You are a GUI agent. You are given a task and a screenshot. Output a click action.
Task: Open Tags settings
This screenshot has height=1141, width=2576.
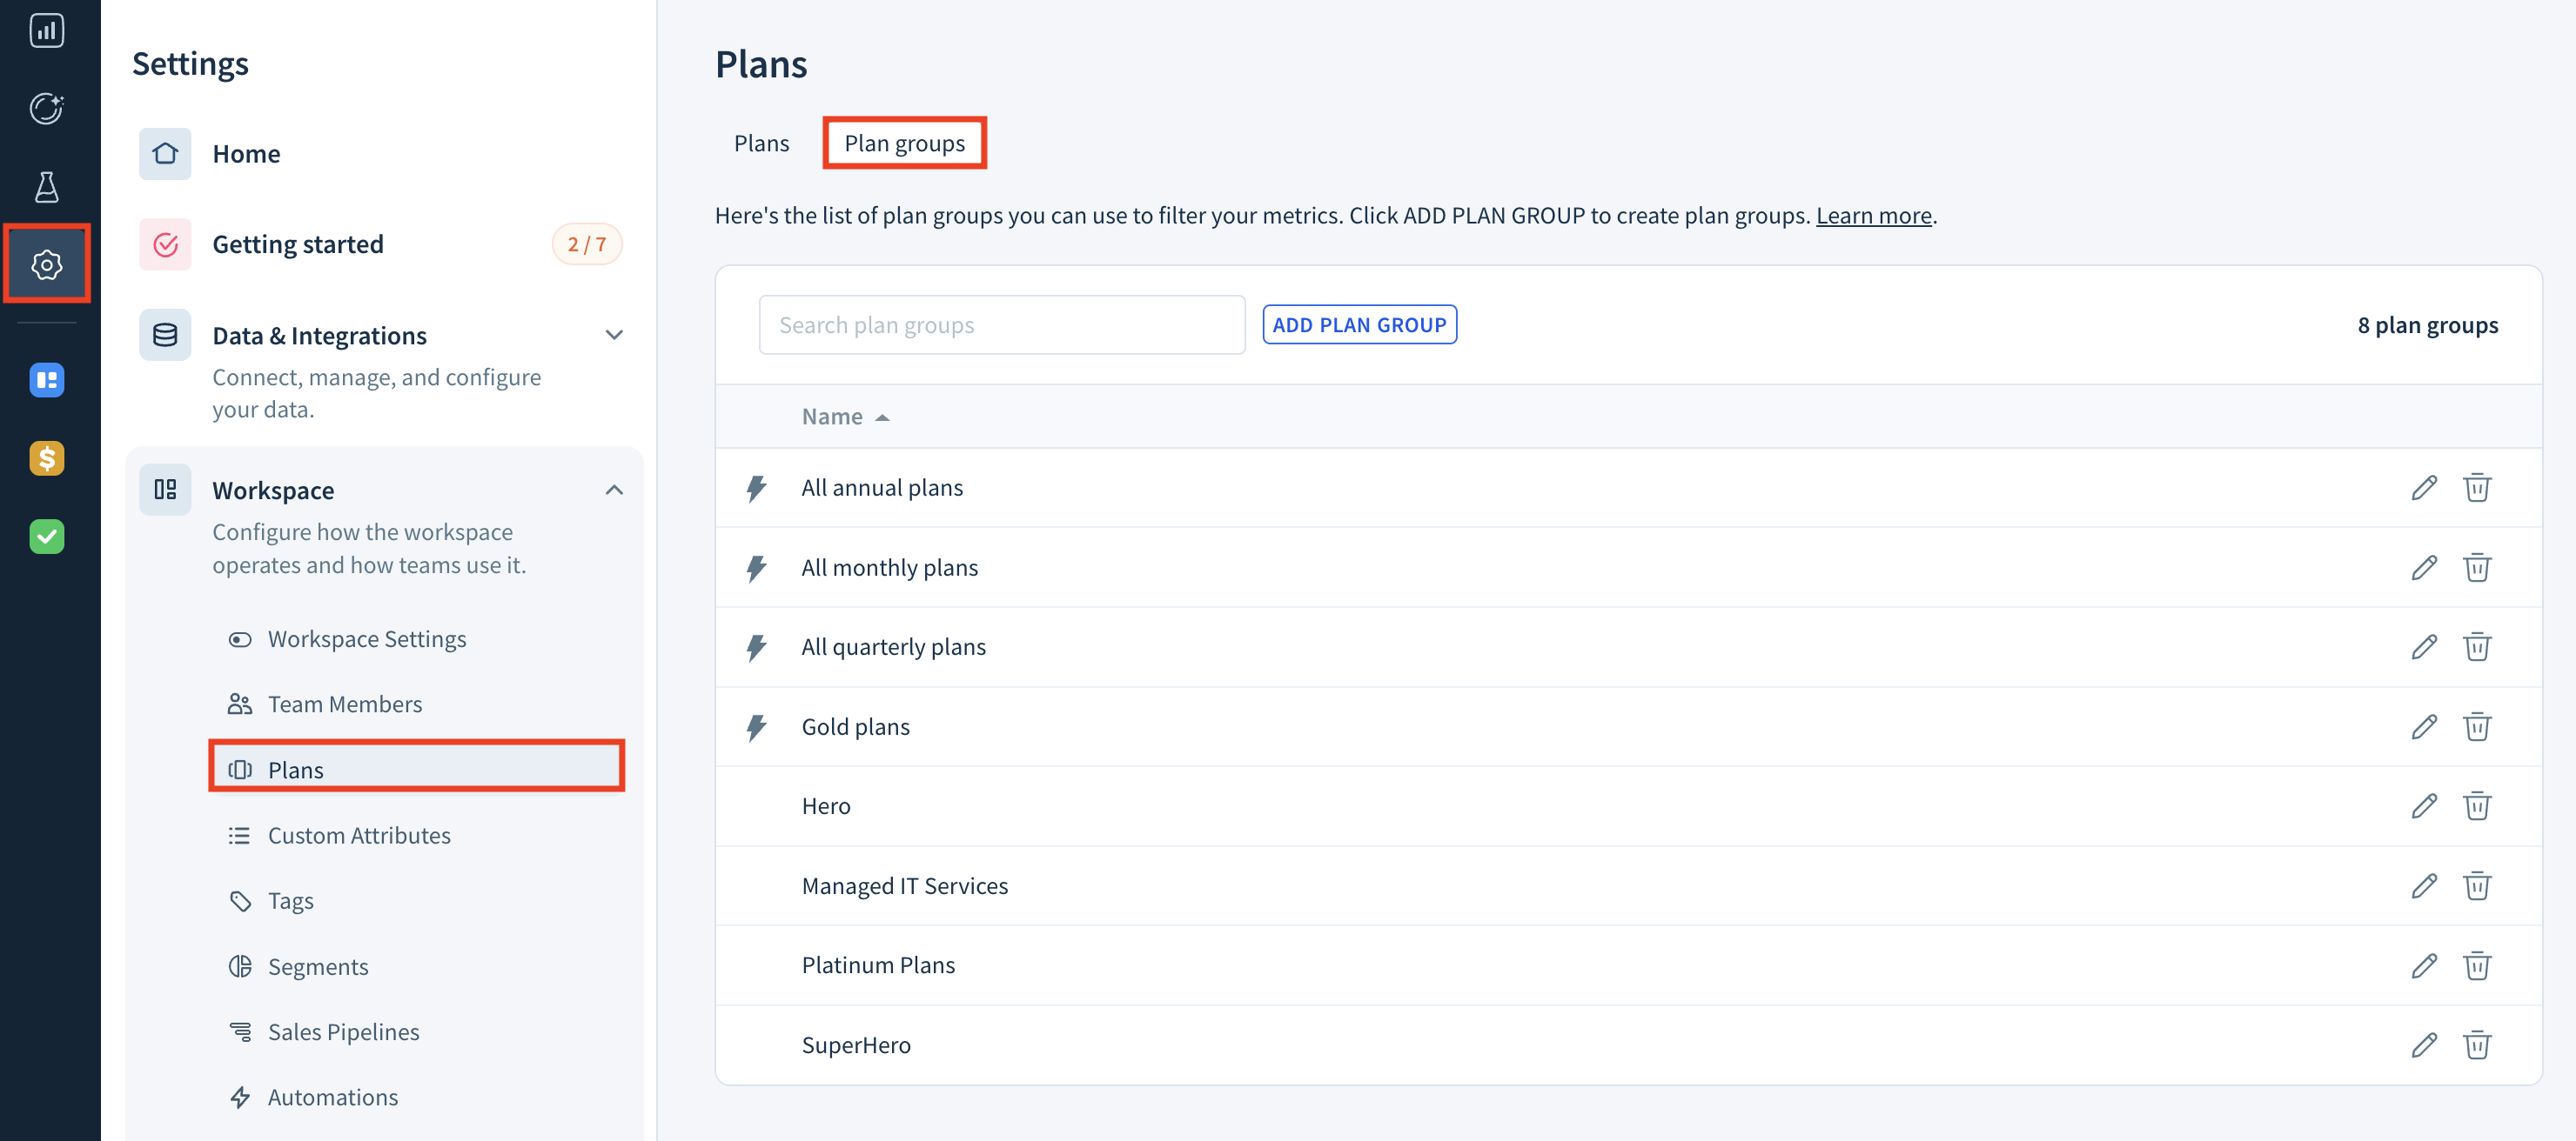[290, 901]
